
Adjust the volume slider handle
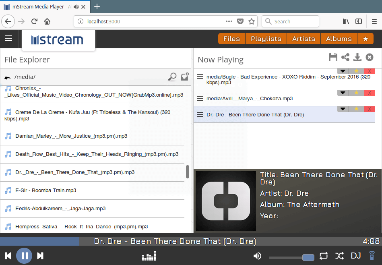click(x=308, y=257)
